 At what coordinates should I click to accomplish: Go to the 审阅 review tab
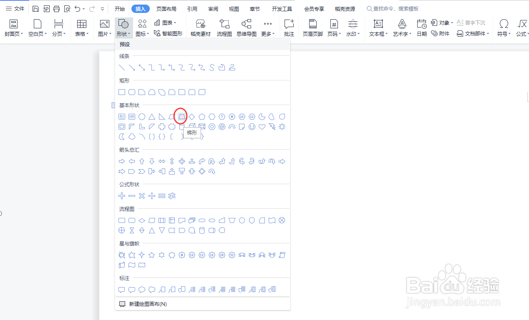coord(213,9)
